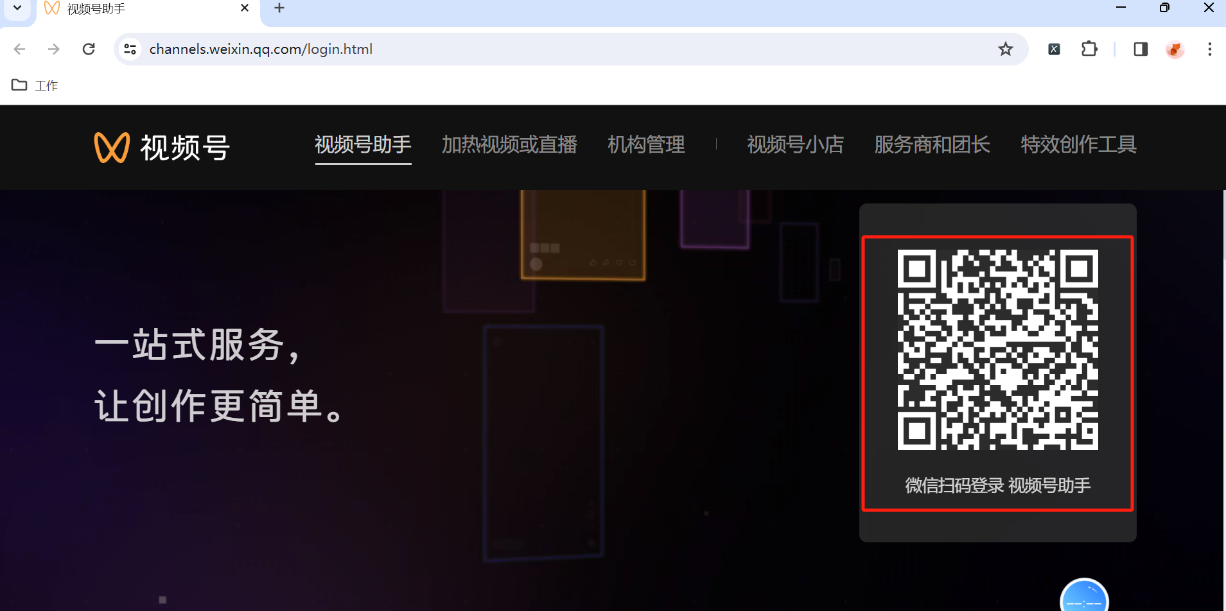The height and width of the screenshot is (611, 1226).
Task: Open a new browser tab
Action: coord(279,8)
